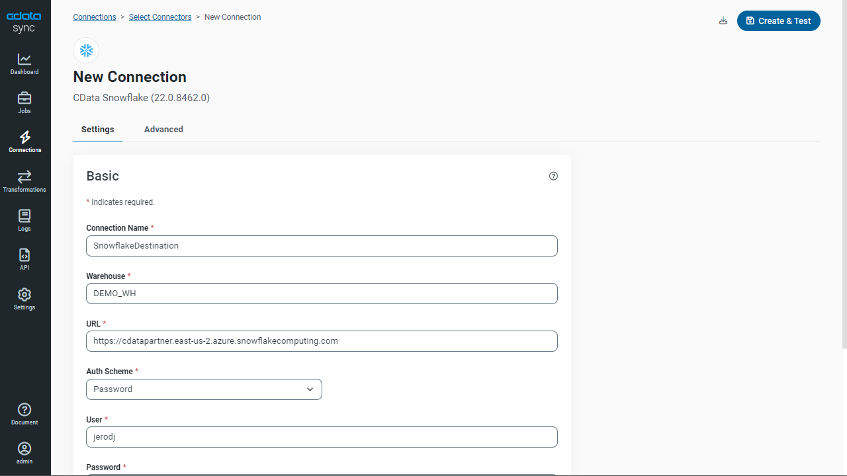The width and height of the screenshot is (847, 476).
Task: Follow the Select Connectors breadcrumb link
Action: (160, 17)
